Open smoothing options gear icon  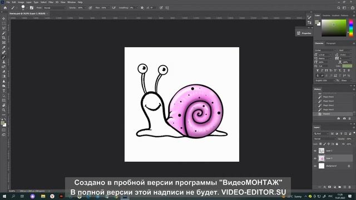pos(142,8)
